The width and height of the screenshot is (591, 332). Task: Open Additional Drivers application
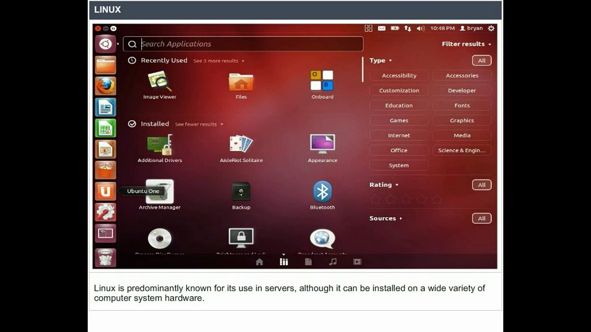coord(160,148)
